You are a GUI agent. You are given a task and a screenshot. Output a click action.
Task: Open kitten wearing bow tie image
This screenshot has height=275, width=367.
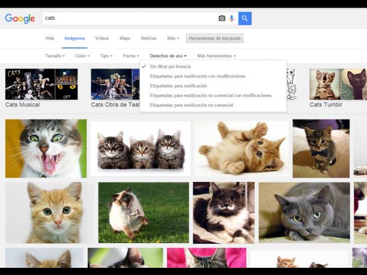321,149
